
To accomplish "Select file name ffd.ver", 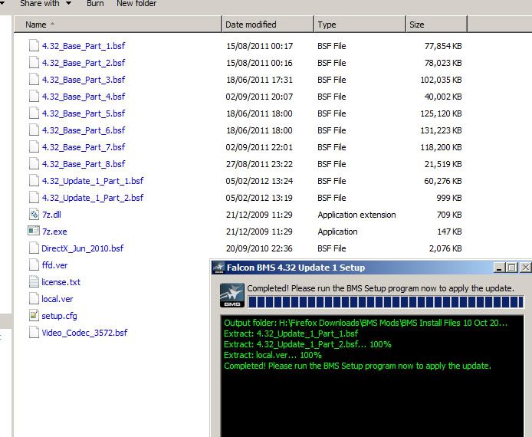I will click(54, 265).
